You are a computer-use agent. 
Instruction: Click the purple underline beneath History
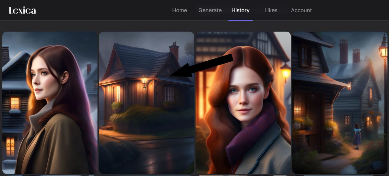click(241, 20)
